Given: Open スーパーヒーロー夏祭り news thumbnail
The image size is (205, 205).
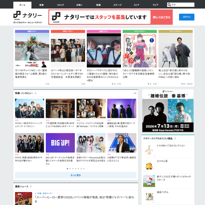Looking at the screenshot, I should point(24,199).
